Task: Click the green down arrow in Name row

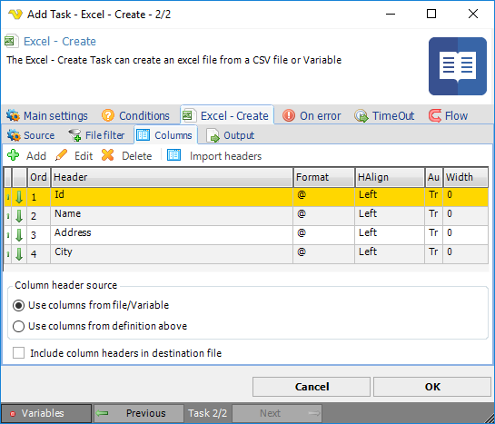Action: [19, 216]
